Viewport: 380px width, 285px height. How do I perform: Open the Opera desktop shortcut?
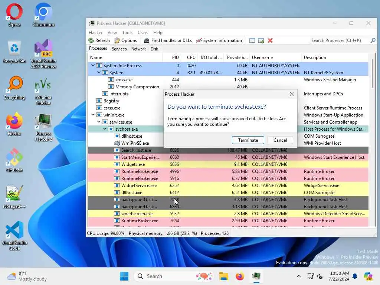click(14, 15)
